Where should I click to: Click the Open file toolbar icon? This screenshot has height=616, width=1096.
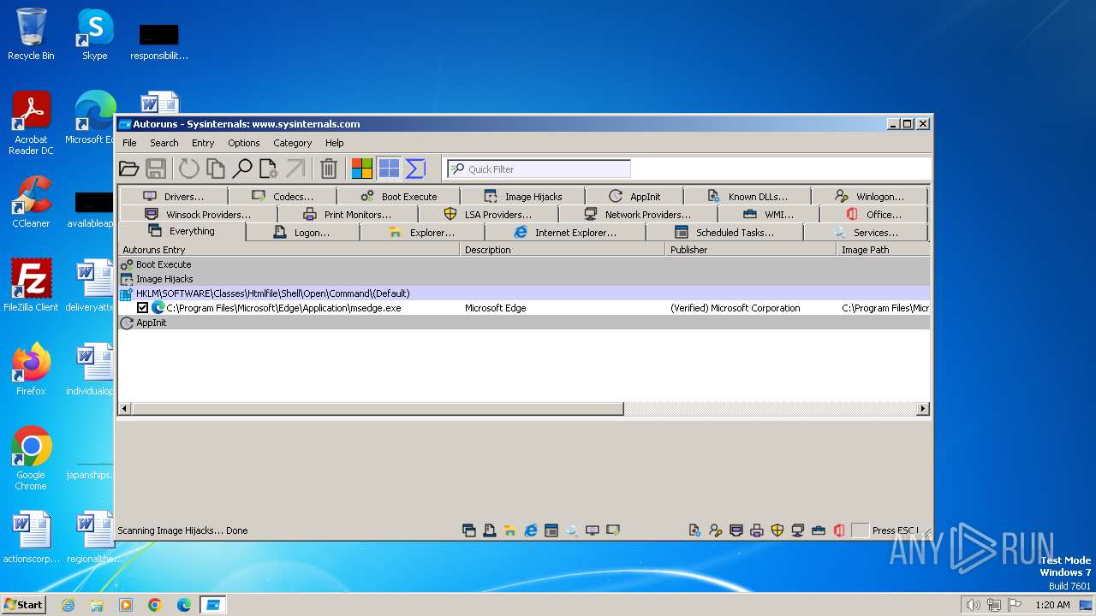[128, 169]
